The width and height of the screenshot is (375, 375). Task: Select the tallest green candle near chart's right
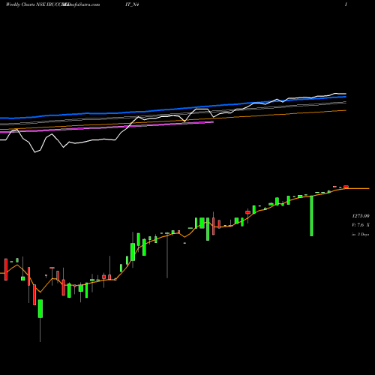point(311,216)
